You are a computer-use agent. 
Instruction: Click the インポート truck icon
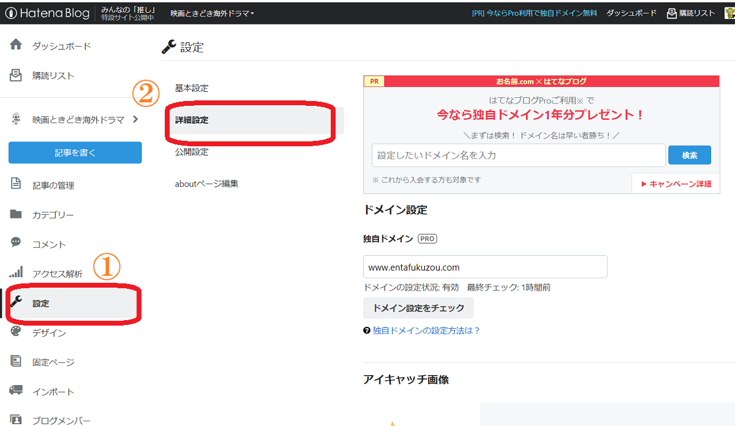tap(17, 390)
